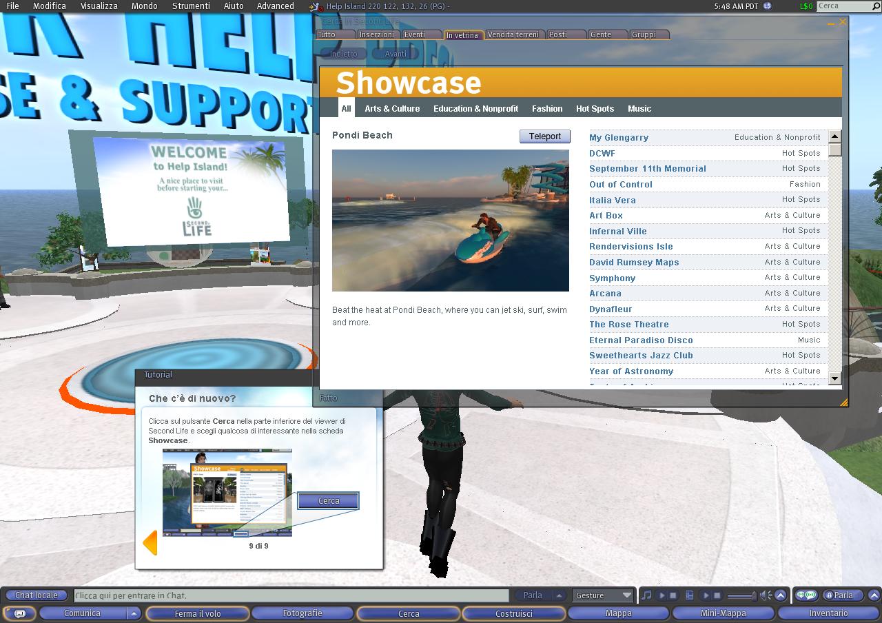The width and height of the screenshot is (882, 623).
Task: Teleport to Pondi Beach
Action: point(545,136)
